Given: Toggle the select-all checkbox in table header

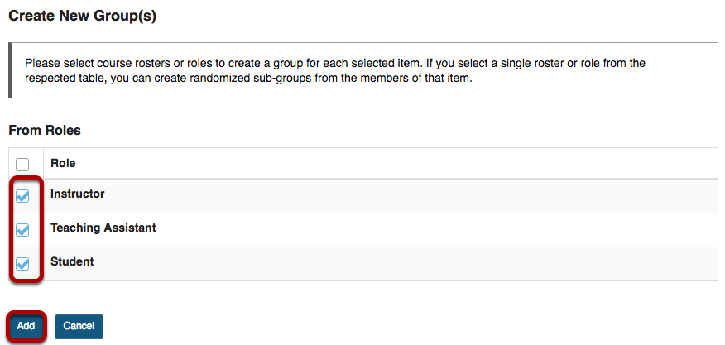Looking at the screenshot, I should (22, 165).
